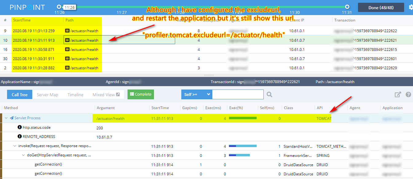
Task: Click Argument column header
Action: (x=106, y=108)
